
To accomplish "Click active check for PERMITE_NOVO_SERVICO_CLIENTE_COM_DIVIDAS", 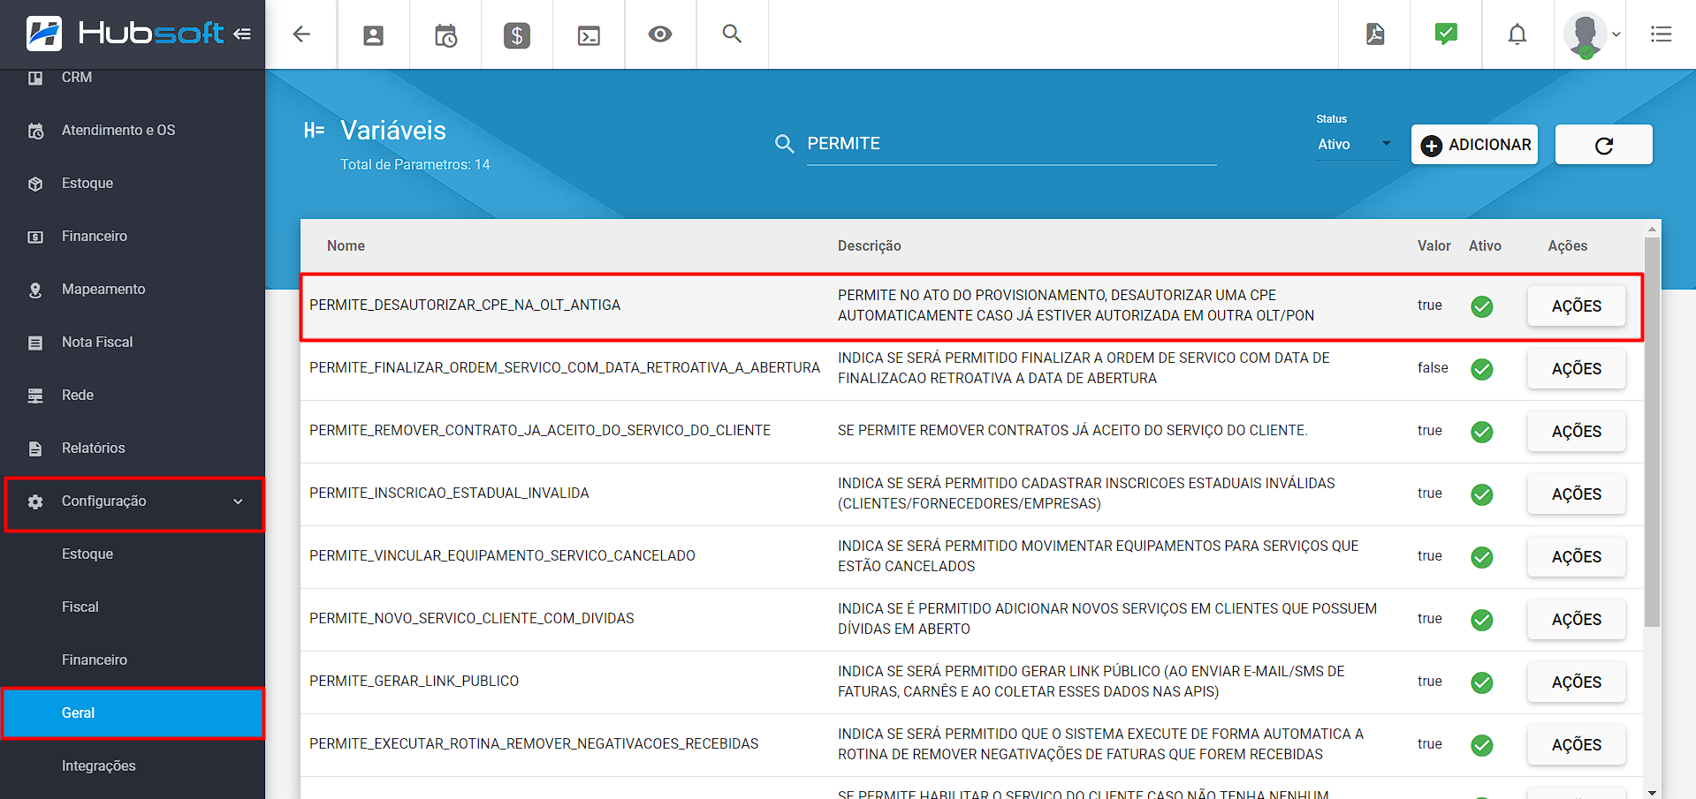I will (1482, 620).
